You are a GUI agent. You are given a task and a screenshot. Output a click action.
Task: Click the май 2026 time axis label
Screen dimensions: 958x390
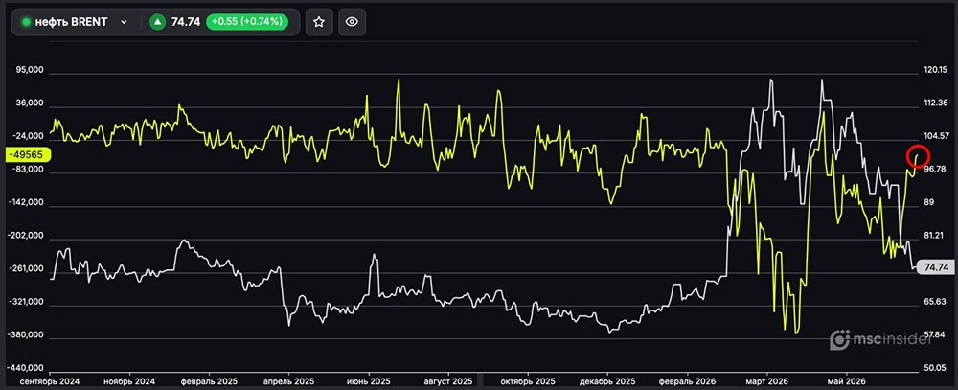tap(848, 380)
